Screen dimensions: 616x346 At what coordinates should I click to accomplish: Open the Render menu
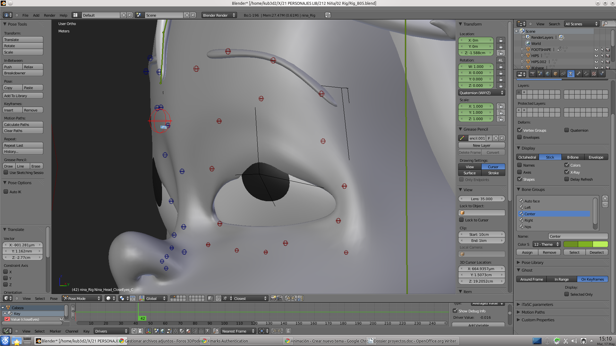point(49,15)
